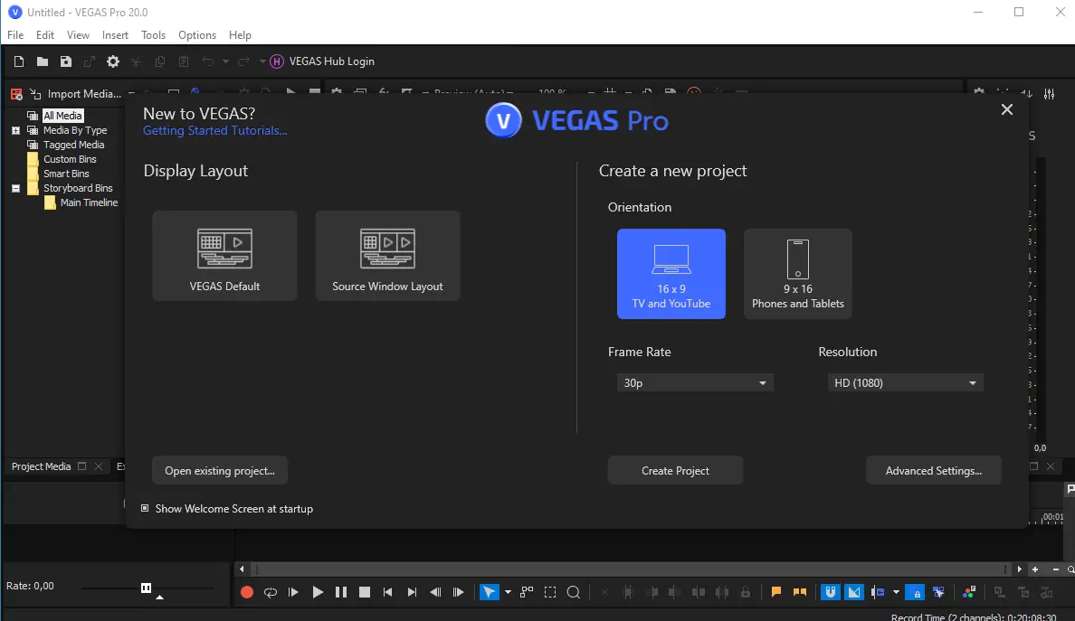Open a project with the folder icon
This screenshot has width=1075, height=621.
click(42, 61)
